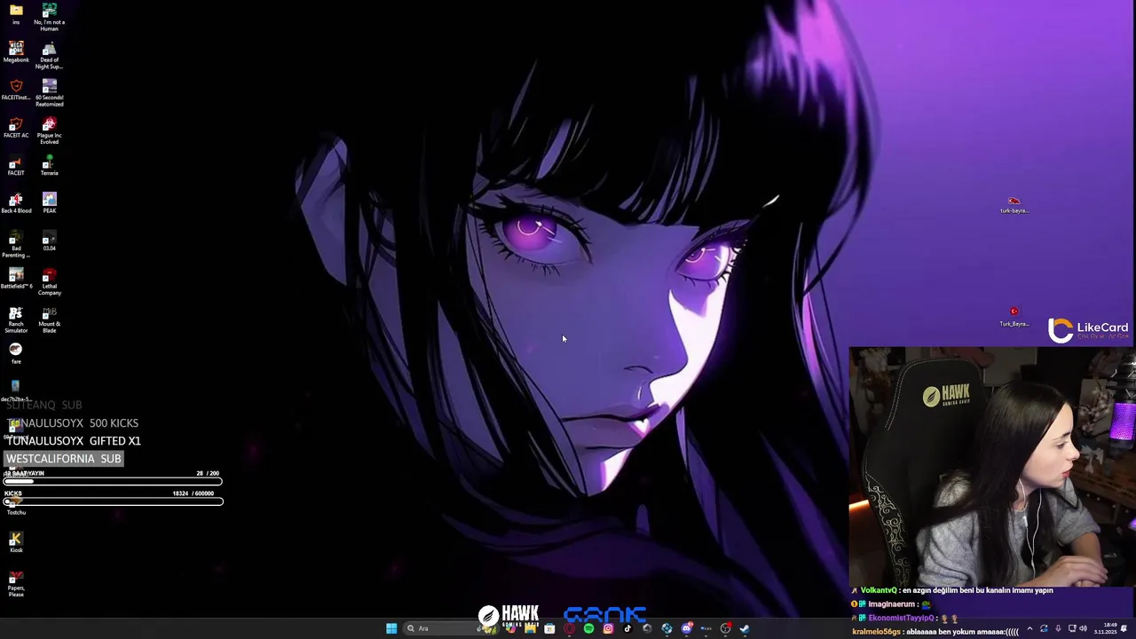Image resolution: width=1136 pixels, height=639 pixels.
Task: Launch Battlefield 6 shortcut
Action: pyautogui.click(x=16, y=278)
